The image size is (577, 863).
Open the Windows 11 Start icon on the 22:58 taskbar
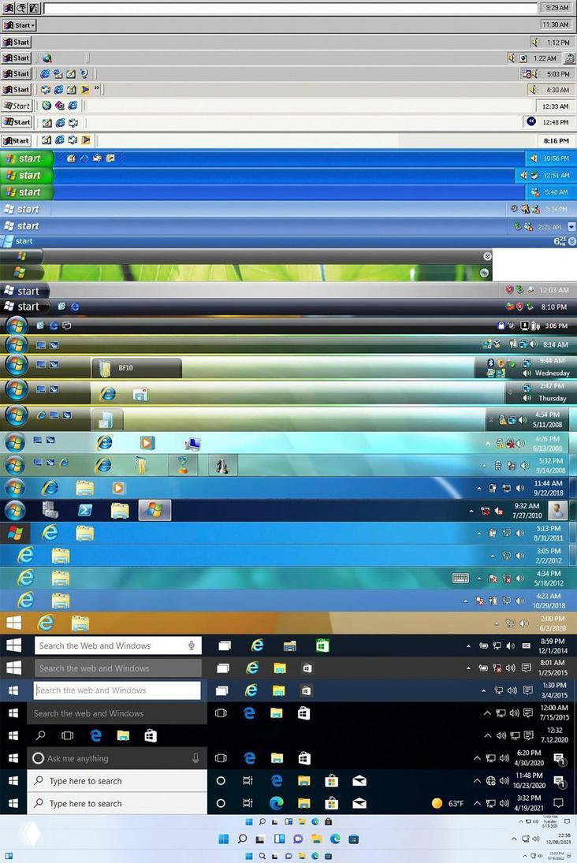point(224,839)
